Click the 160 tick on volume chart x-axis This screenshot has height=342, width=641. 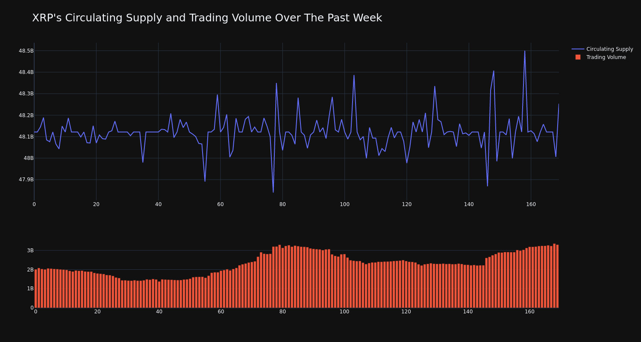(529, 312)
